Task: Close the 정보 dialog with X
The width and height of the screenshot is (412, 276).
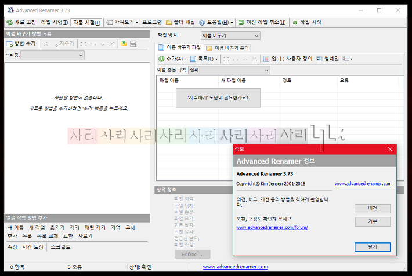Action: click(390, 150)
